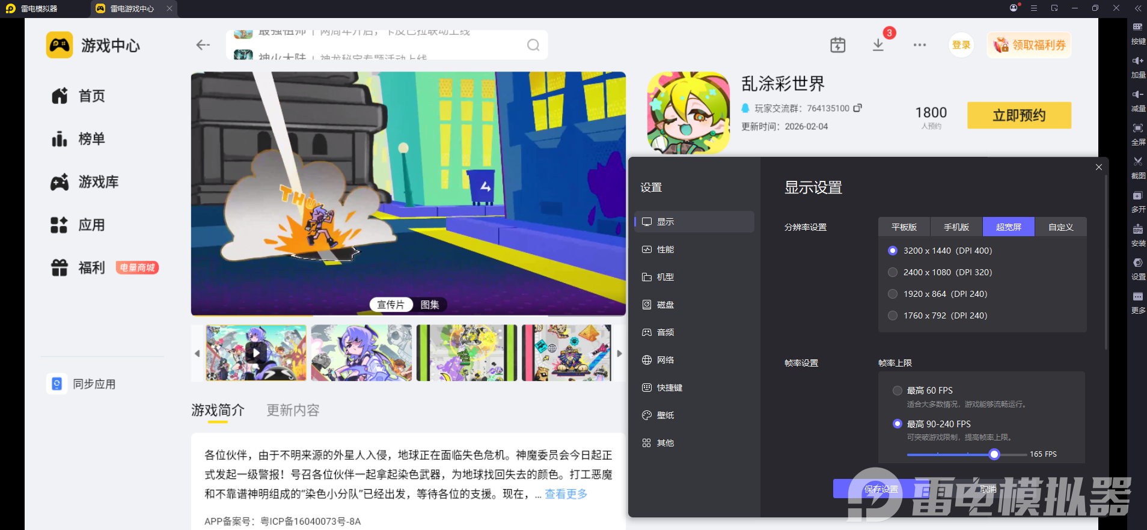1147x530 pixels.
Task: Open 壁纸 settings section
Action: click(x=694, y=415)
